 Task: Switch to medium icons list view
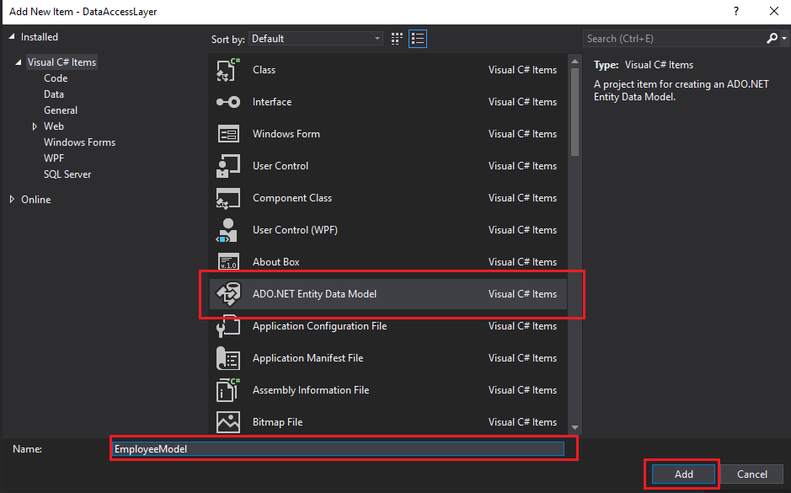pyautogui.click(x=416, y=38)
